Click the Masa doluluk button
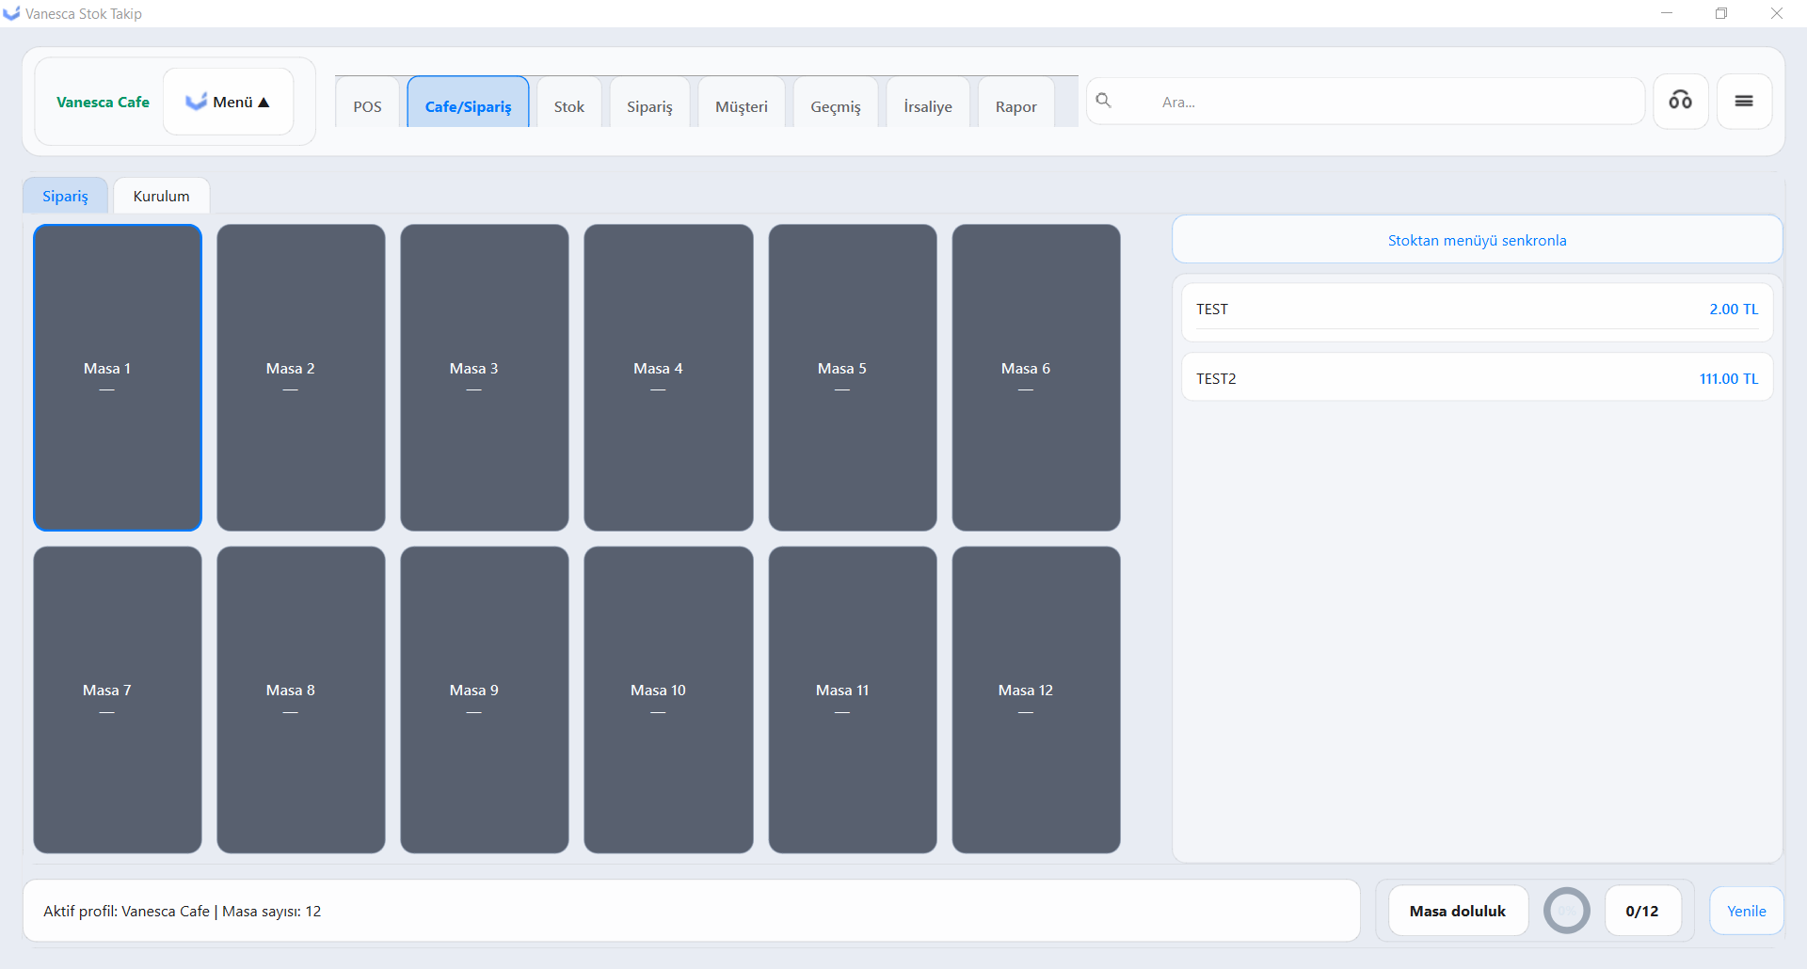This screenshot has width=1807, height=969. pos(1458,911)
